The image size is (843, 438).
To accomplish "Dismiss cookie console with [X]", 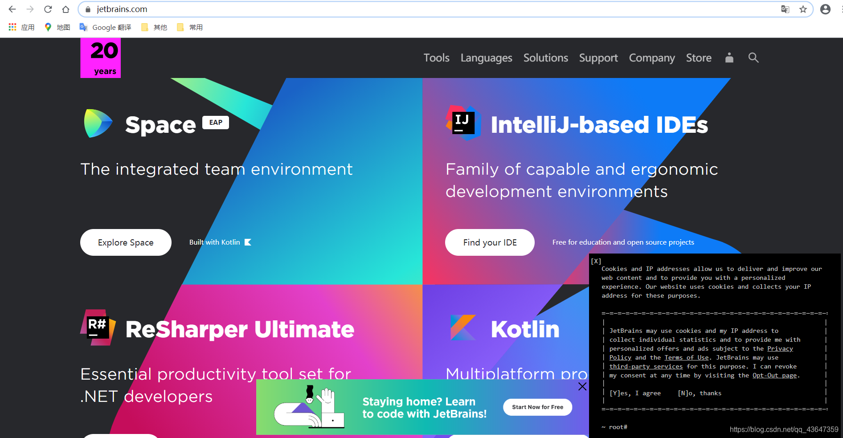I will point(596,261).
